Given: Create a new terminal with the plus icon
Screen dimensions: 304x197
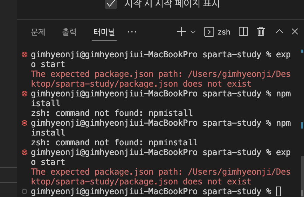Looking at the screenshot, I should pos(181,32).
